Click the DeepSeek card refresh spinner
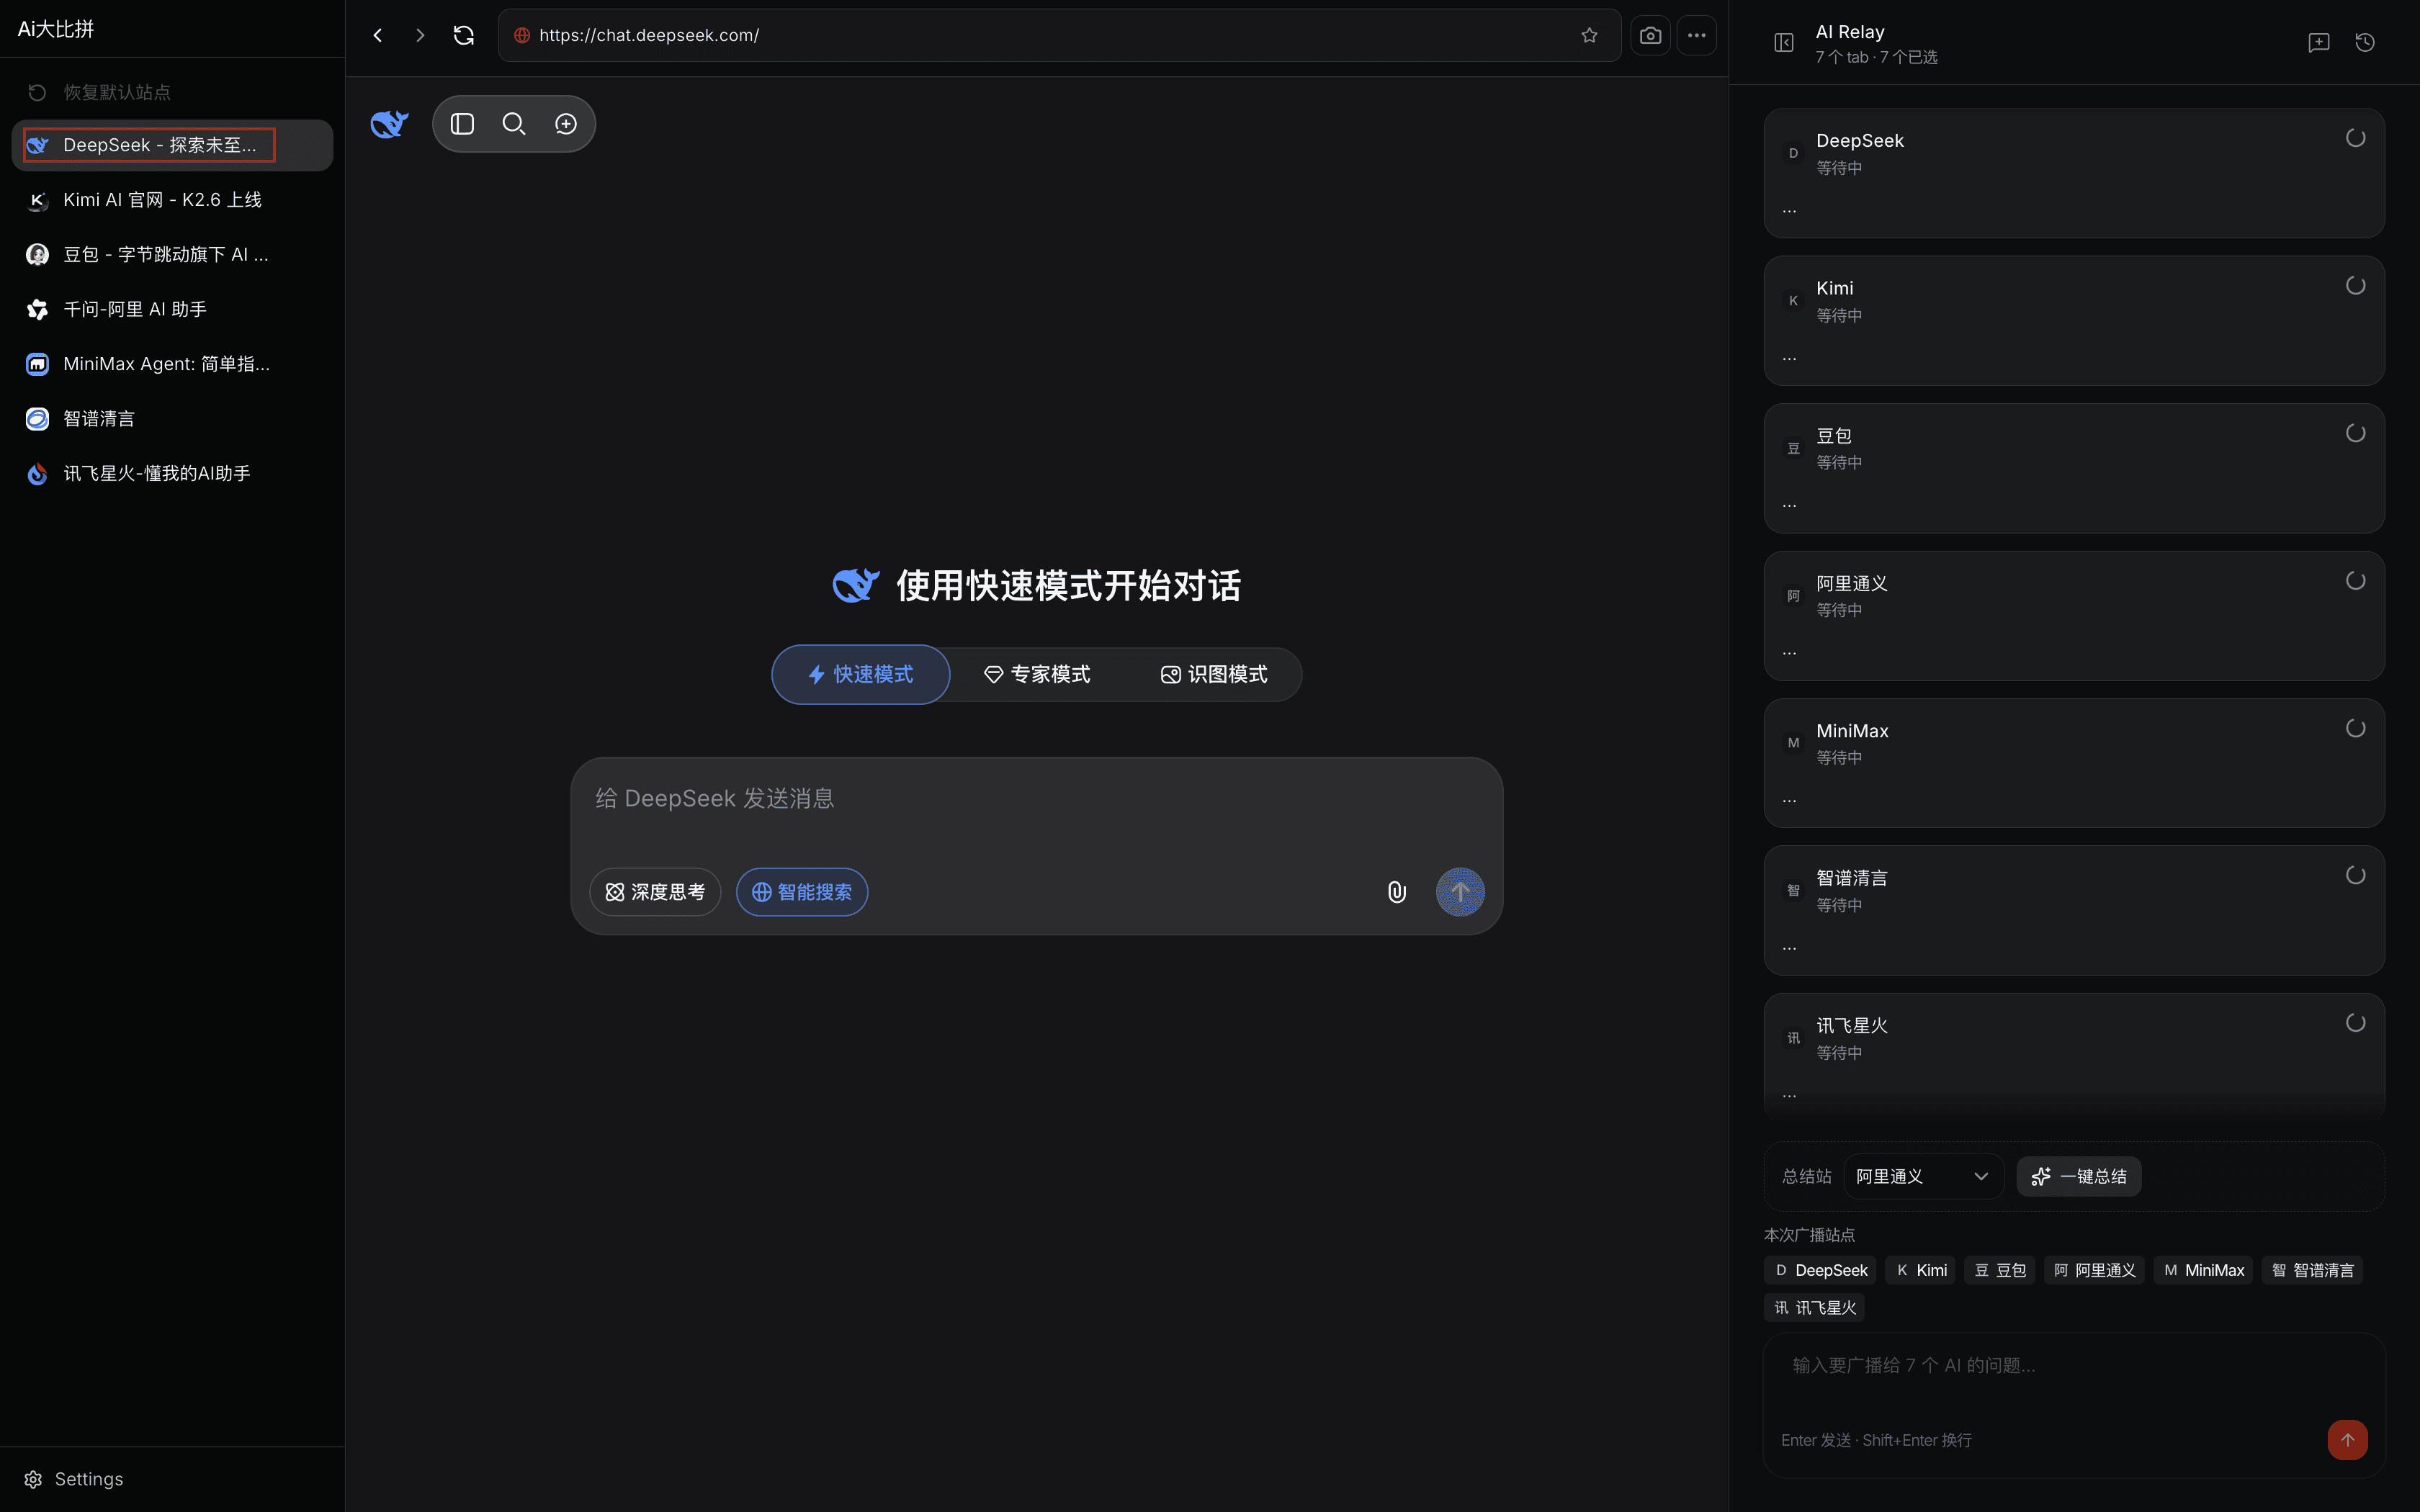 (x=2355, y=138)
